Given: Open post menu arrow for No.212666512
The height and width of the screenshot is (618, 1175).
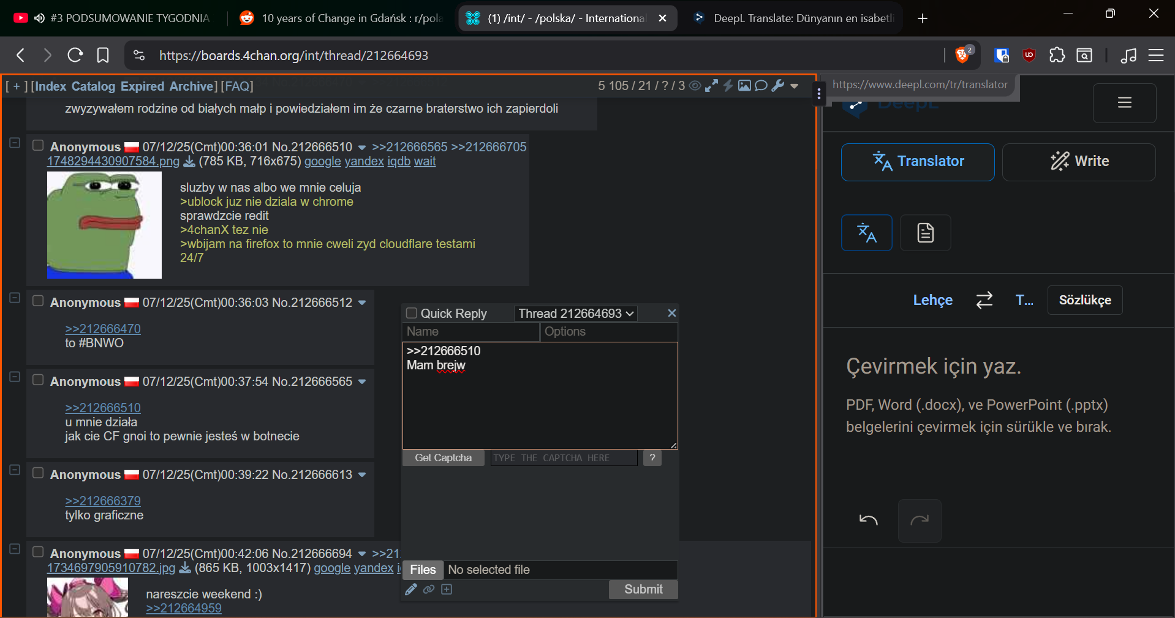Looking at the screenshot, I should pos(361,303).
